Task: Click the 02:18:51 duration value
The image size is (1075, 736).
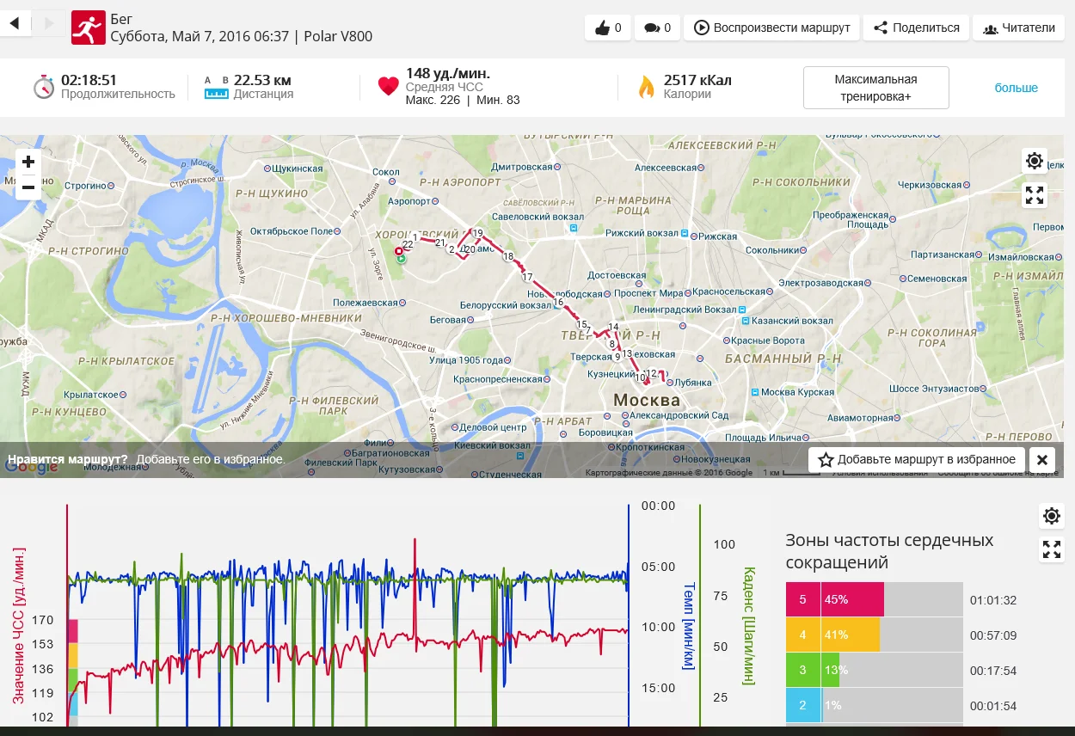Action: pyautogui.click(x=89, y=80)
